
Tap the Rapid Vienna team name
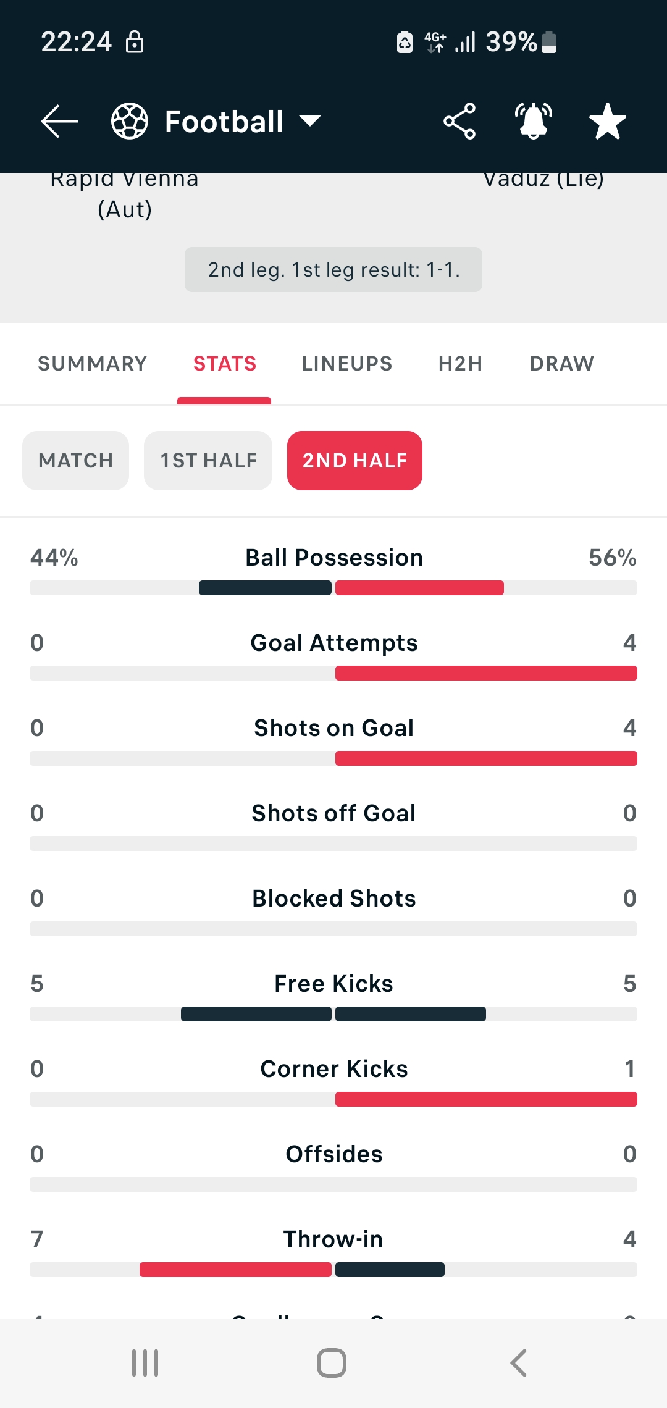click(x=125, y=194)
